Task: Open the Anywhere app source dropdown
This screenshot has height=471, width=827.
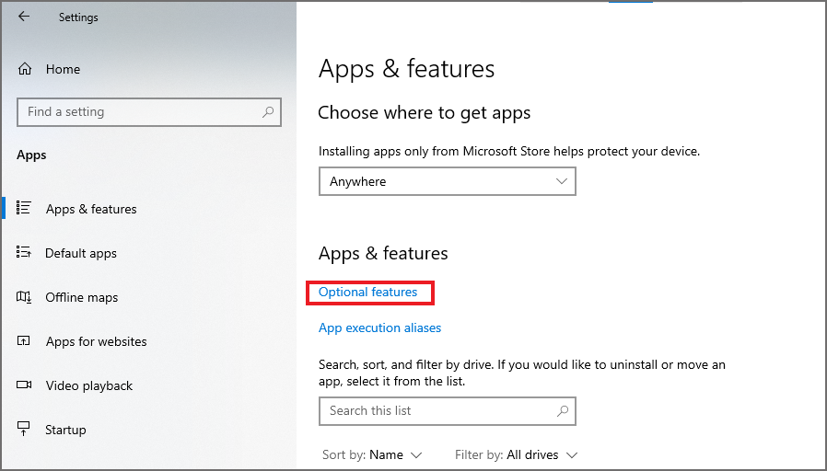Action: [x=447, y=181]
